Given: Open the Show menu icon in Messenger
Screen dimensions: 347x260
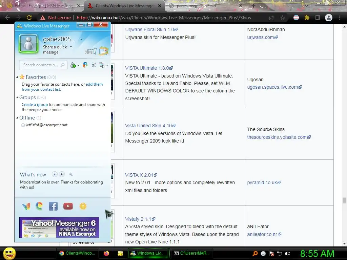Looking at the screenshot, I should point(102,65).
